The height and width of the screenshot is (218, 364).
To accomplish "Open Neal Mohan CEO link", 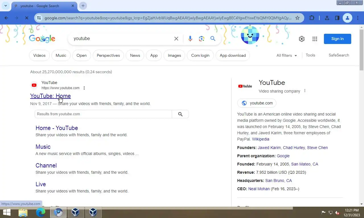I will pyautogui.click(x=259, y=189).
